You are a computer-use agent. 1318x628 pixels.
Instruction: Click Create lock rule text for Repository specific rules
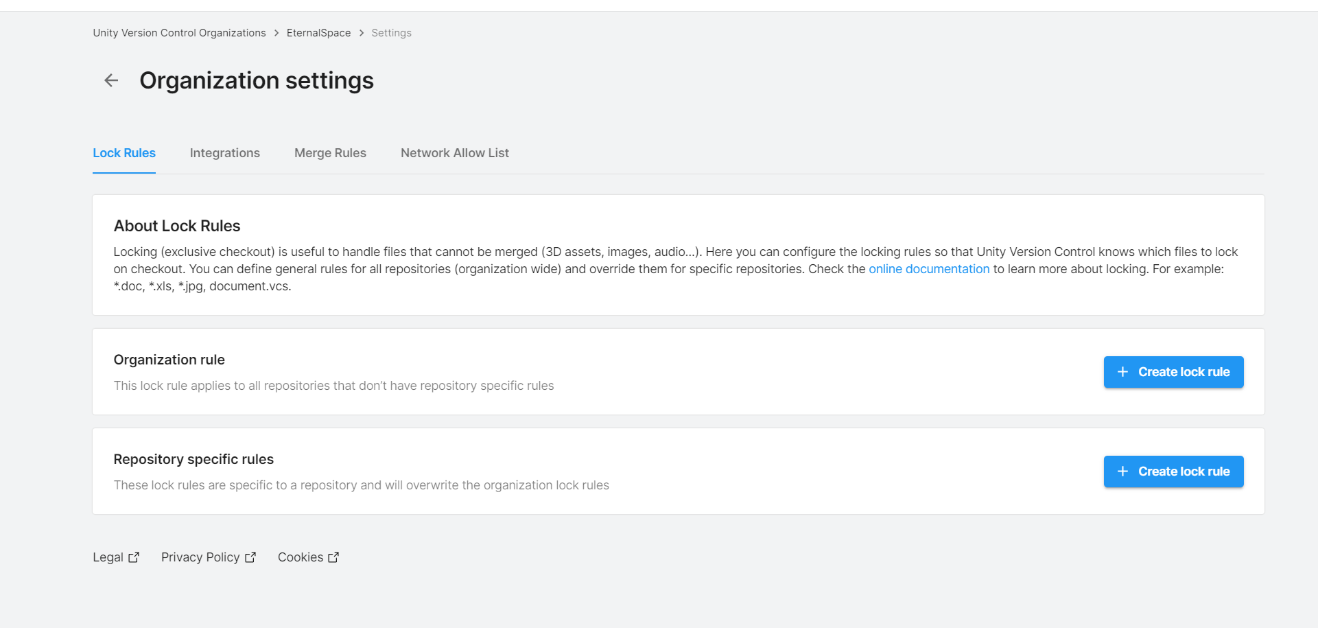[1184, 472]
